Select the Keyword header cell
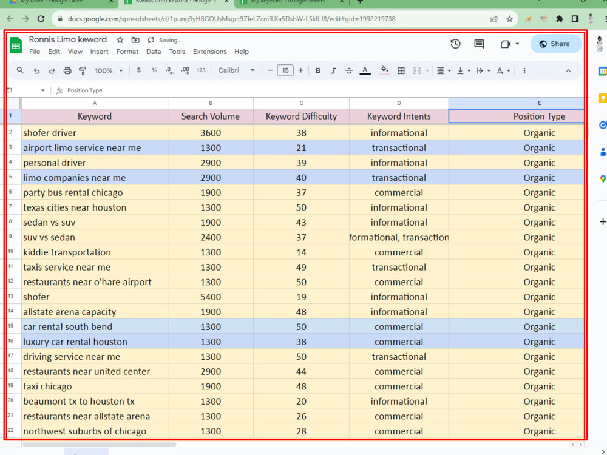The width and height of the screenshot is (607, 455). (95, 116)
